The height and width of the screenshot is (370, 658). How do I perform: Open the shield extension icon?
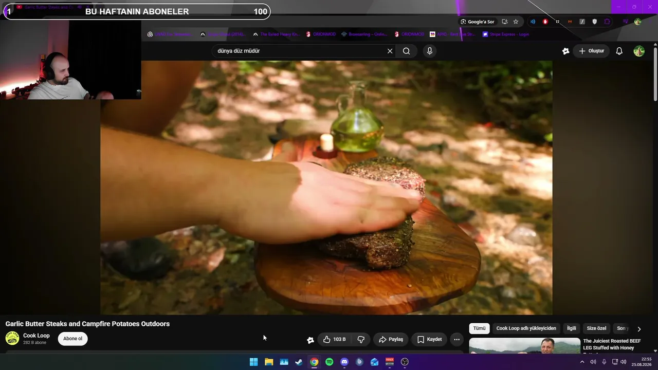coord(595,22)
